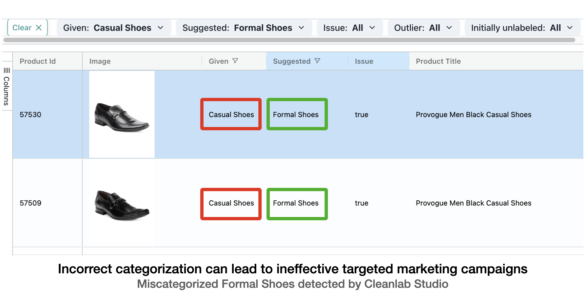Click the Image column header
The image size is (586, 307).
click(100, 61)
